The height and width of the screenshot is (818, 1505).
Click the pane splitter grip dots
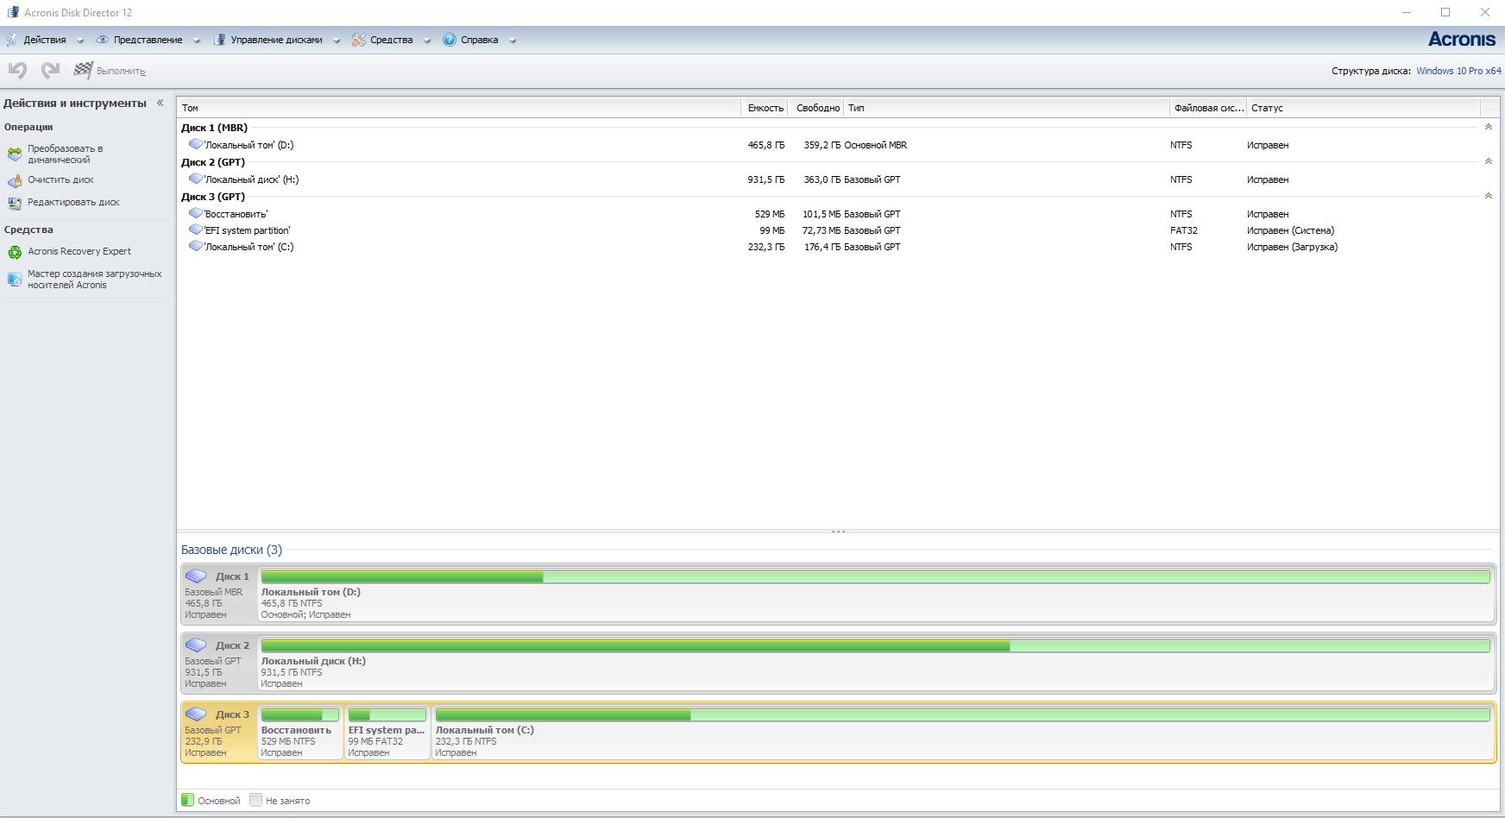tap(838, 532)
